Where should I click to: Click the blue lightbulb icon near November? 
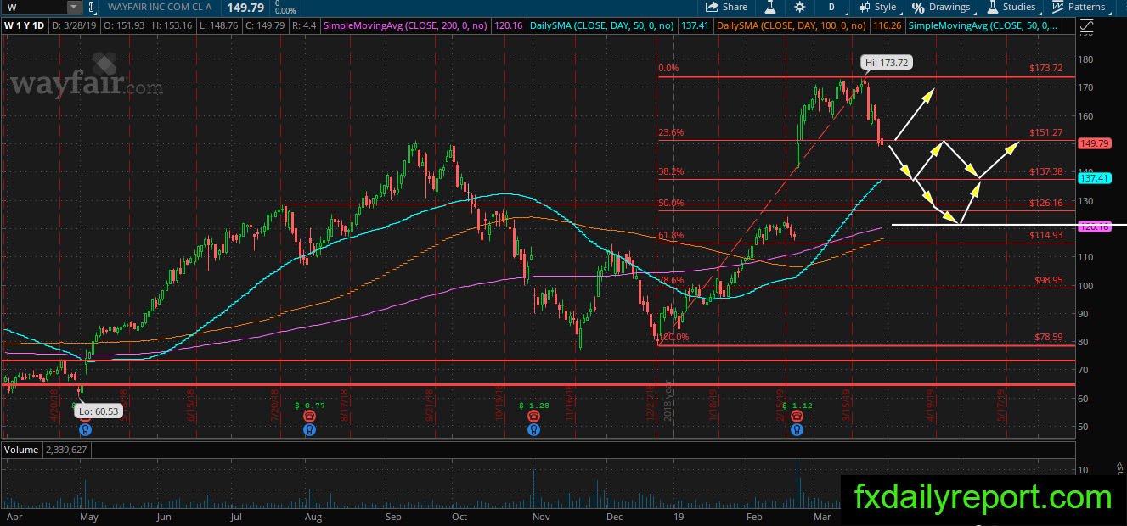pos(533,430)
